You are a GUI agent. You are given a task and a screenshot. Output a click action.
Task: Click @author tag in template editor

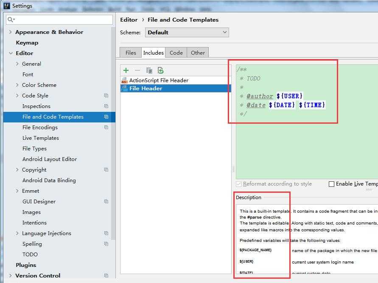coord(260,96)
